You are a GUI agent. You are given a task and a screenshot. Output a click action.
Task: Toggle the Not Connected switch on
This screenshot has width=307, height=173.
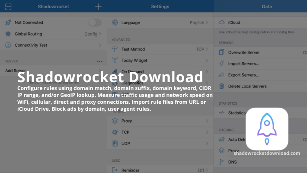click(x=95, y=22)
